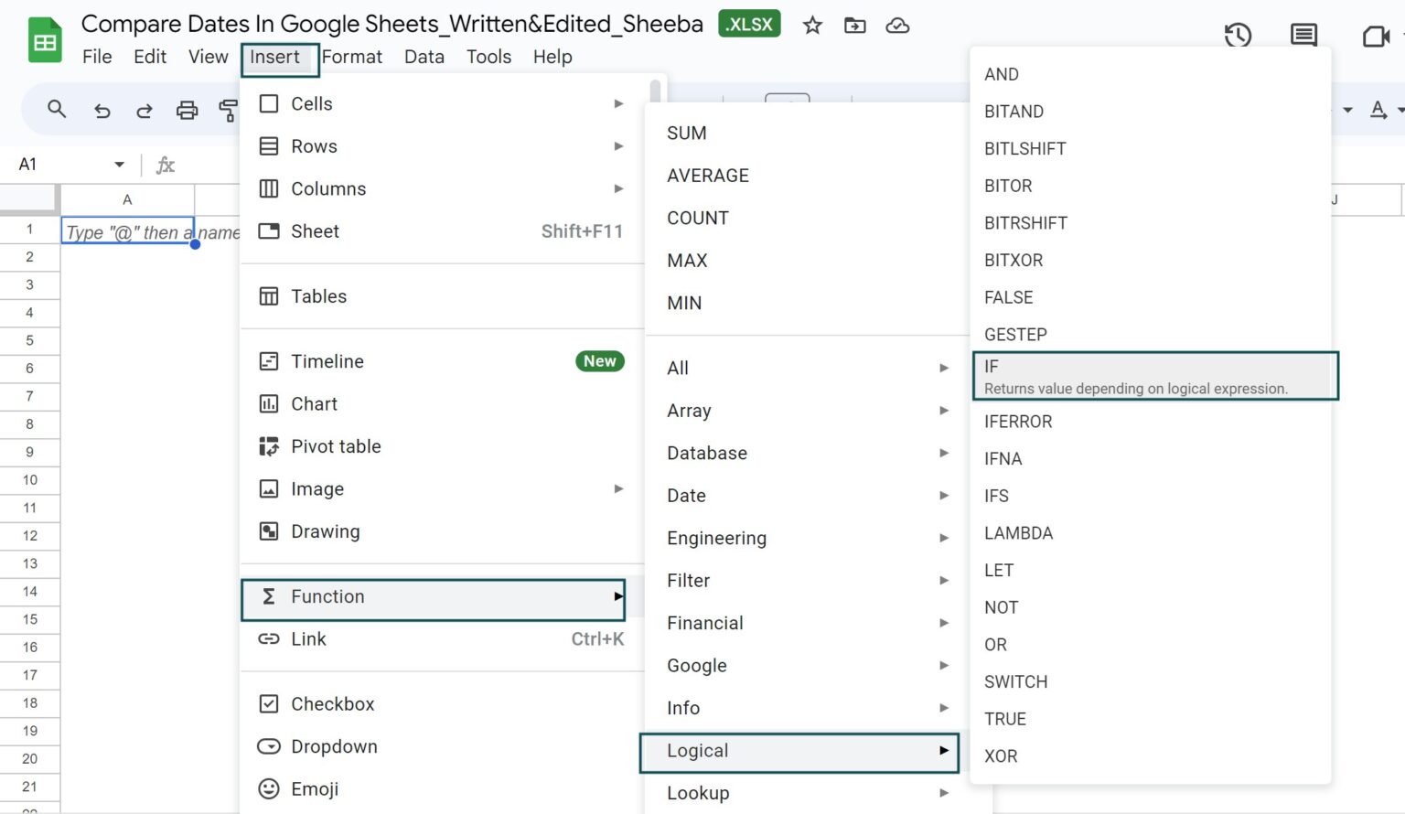Undo the last action
1405x814 pixels.
102,111
